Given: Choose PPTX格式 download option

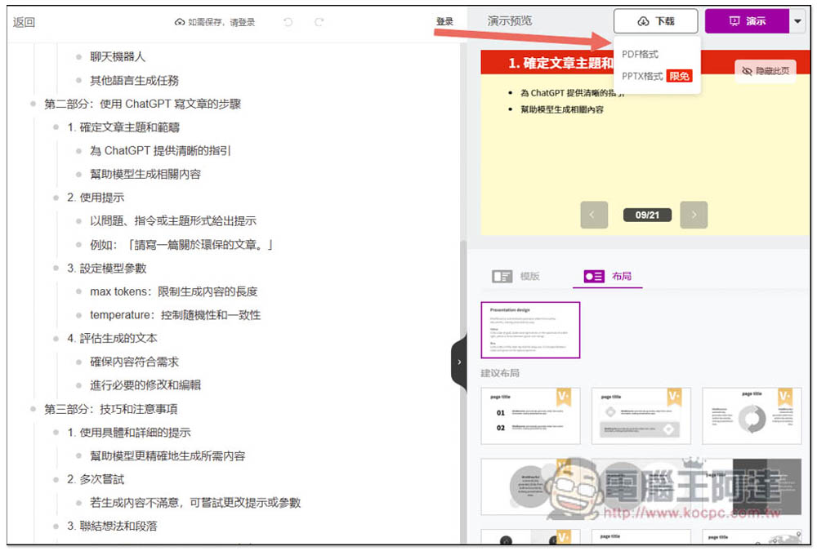Looking at the screenshot, I should pos(642,76).
